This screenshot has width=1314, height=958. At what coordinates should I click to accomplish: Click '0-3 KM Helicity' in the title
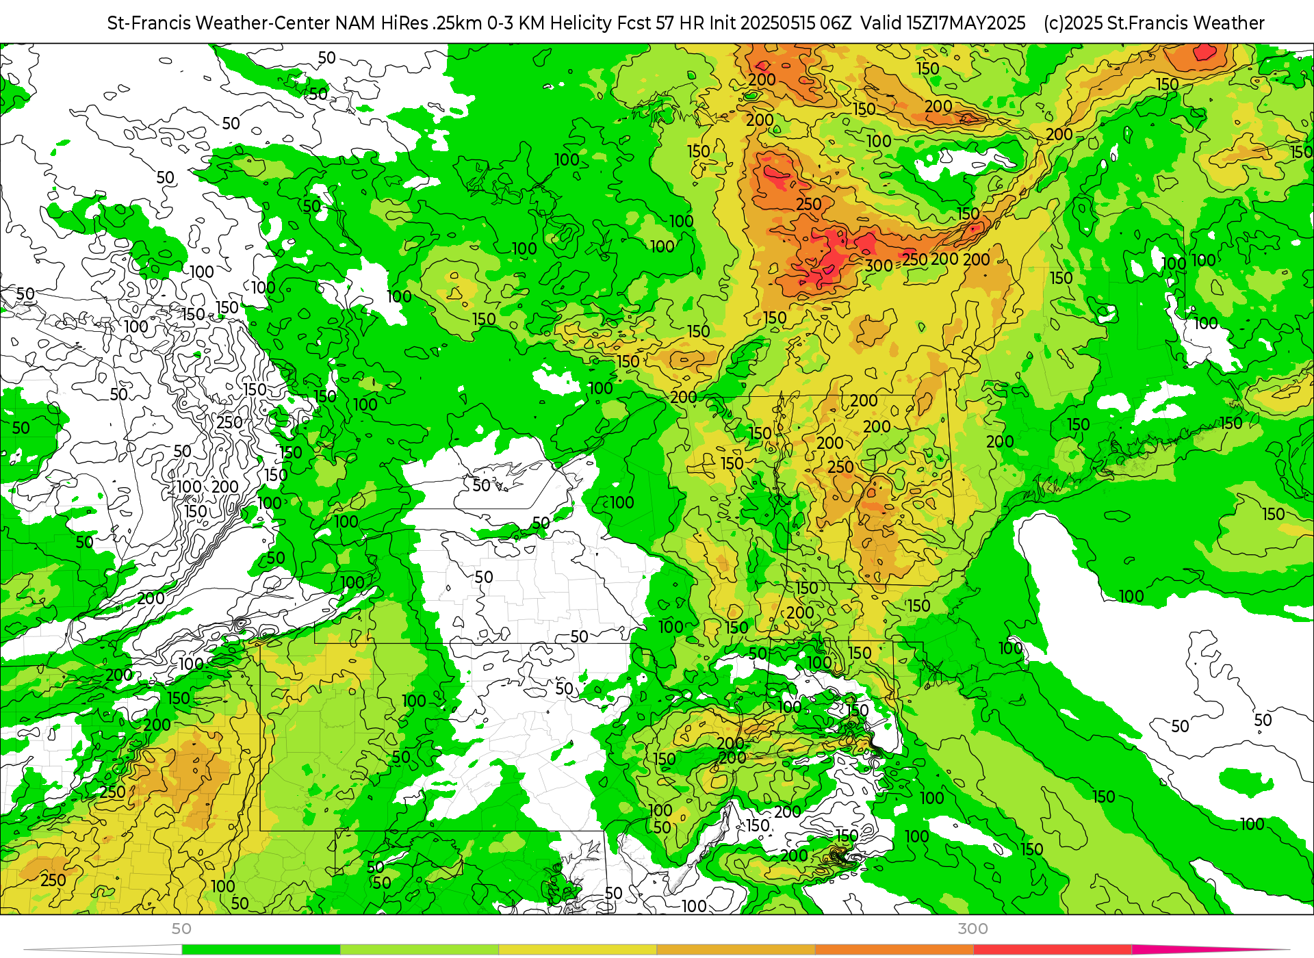pyautogui.click(x=550, y=23)
